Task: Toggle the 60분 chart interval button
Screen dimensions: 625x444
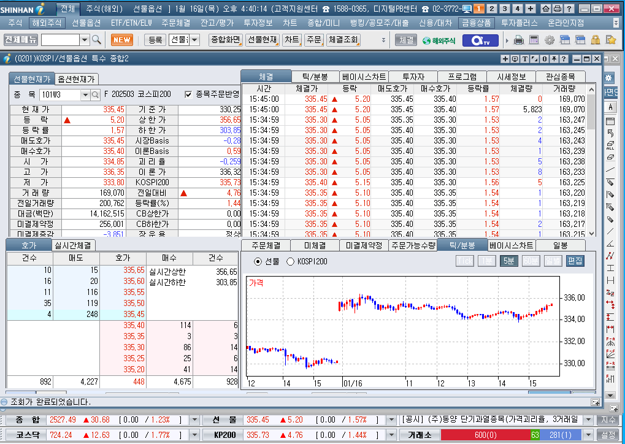Action: point(531,261)
